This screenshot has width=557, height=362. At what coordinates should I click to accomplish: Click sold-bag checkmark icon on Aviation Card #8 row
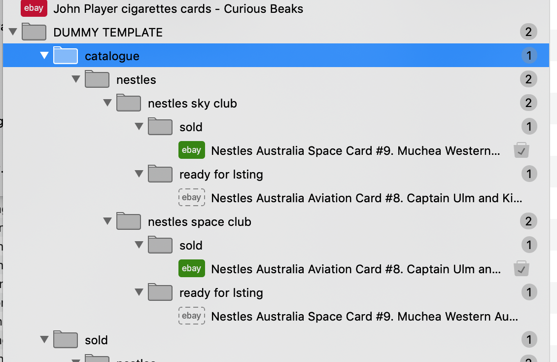[522, 269]
